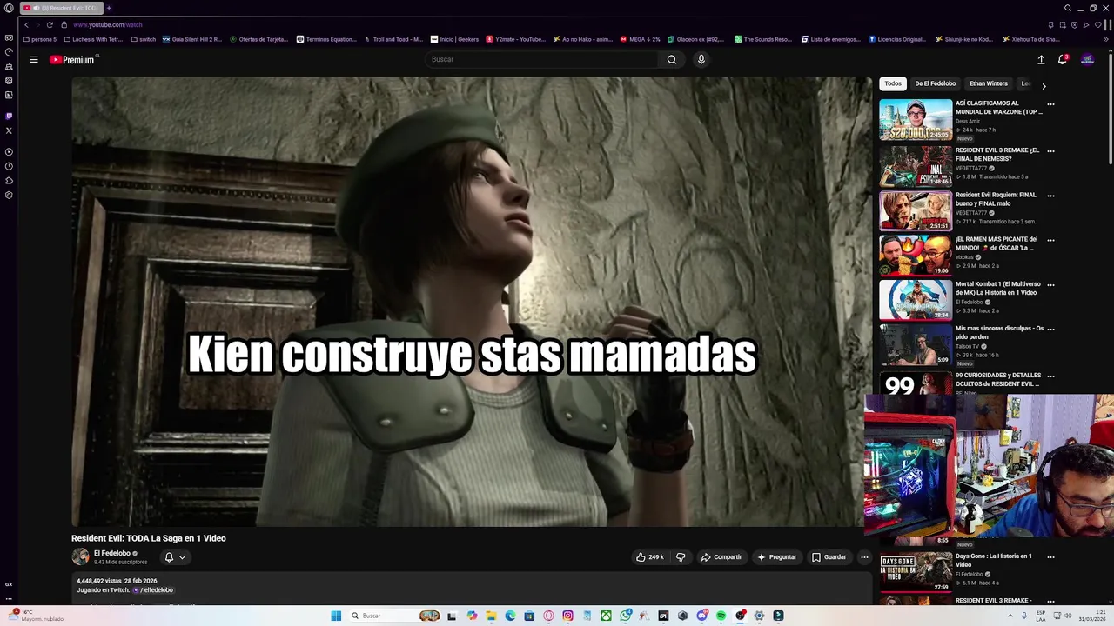1114x626 pixels.
Task: Open Spotify in taskbar
Action: coord(721,616)
